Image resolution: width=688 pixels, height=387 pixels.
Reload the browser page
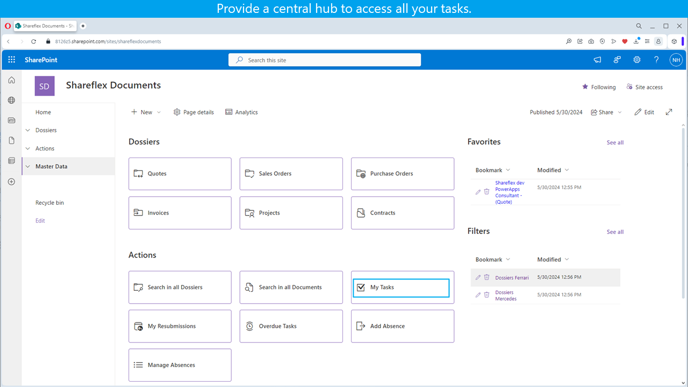tap(33, 41)
